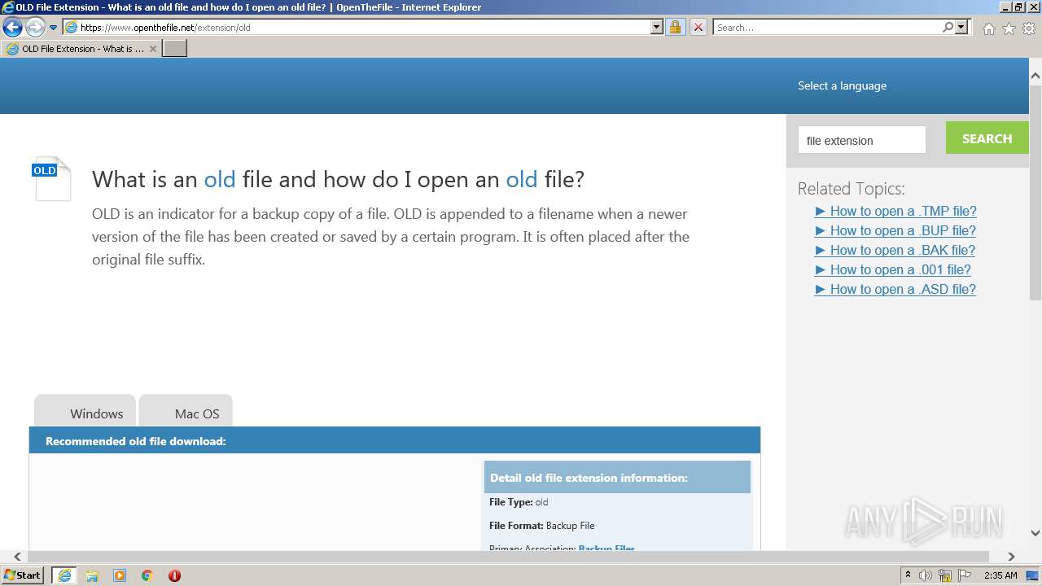Viewport: 1042px width, 586px height.
Task: Close the OLD File Extension tab
Action: 152,49
